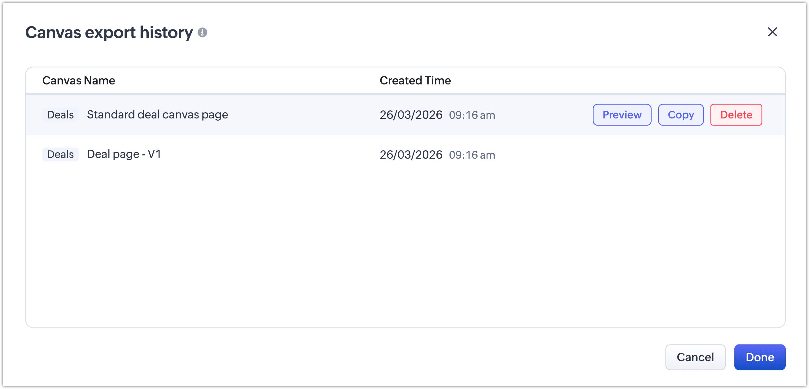Copy the Standard deal canvas page export
The width and height of the screenshot is (809, 389).
[x=680, y=115]
